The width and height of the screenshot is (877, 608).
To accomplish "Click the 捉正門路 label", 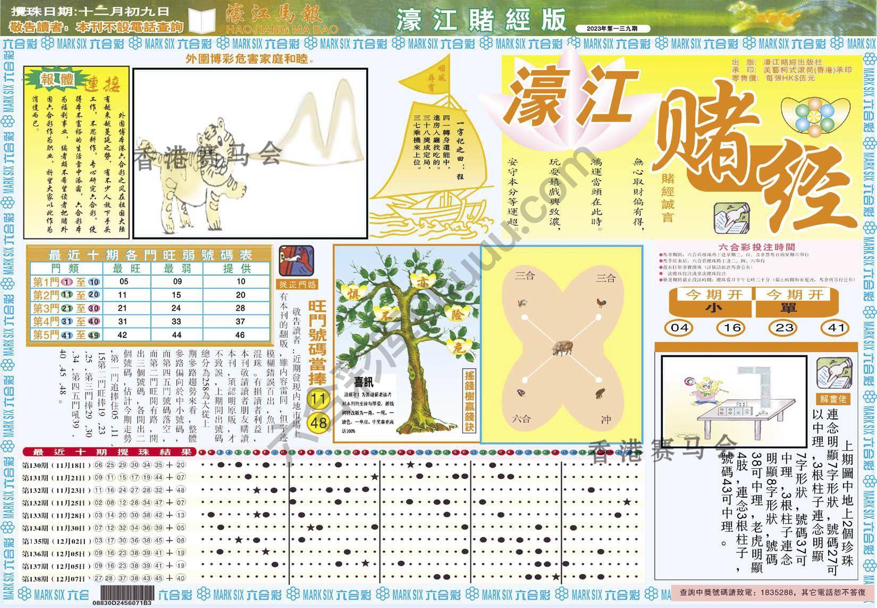I will [298, 285].
